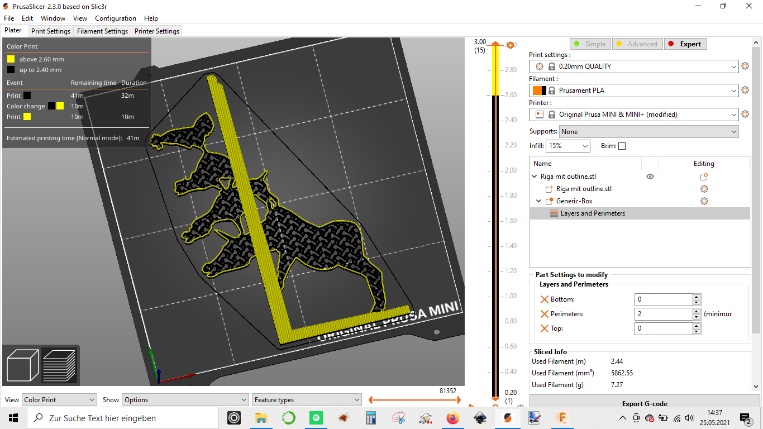
Task: Click the horizontal move slider below the preview
Action: coord(414,400)
